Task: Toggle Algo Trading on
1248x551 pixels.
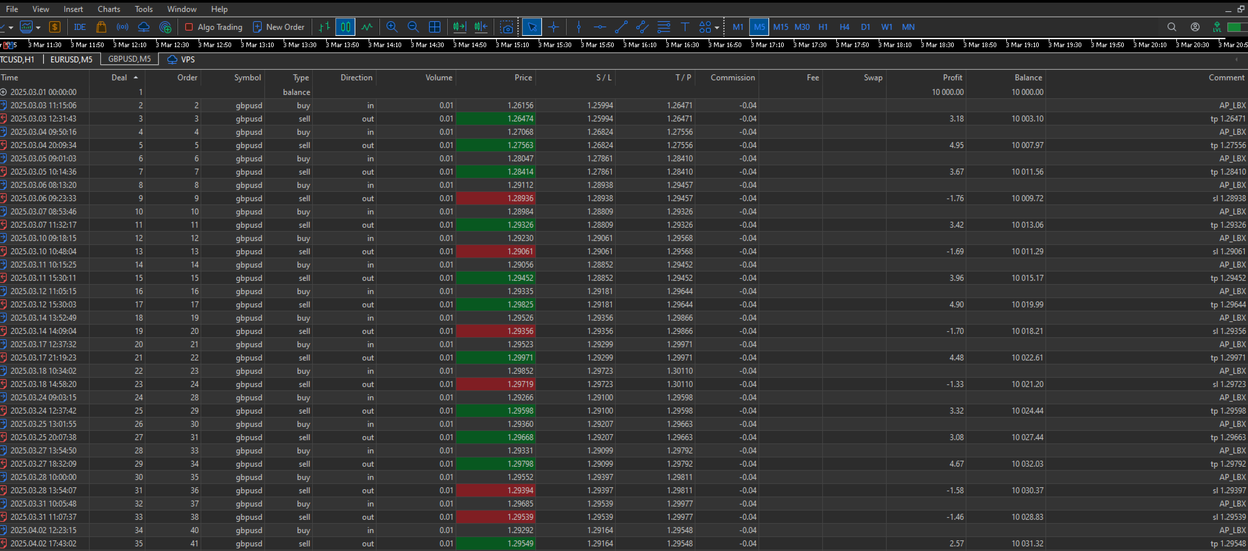Action: [x=214, y=27]
